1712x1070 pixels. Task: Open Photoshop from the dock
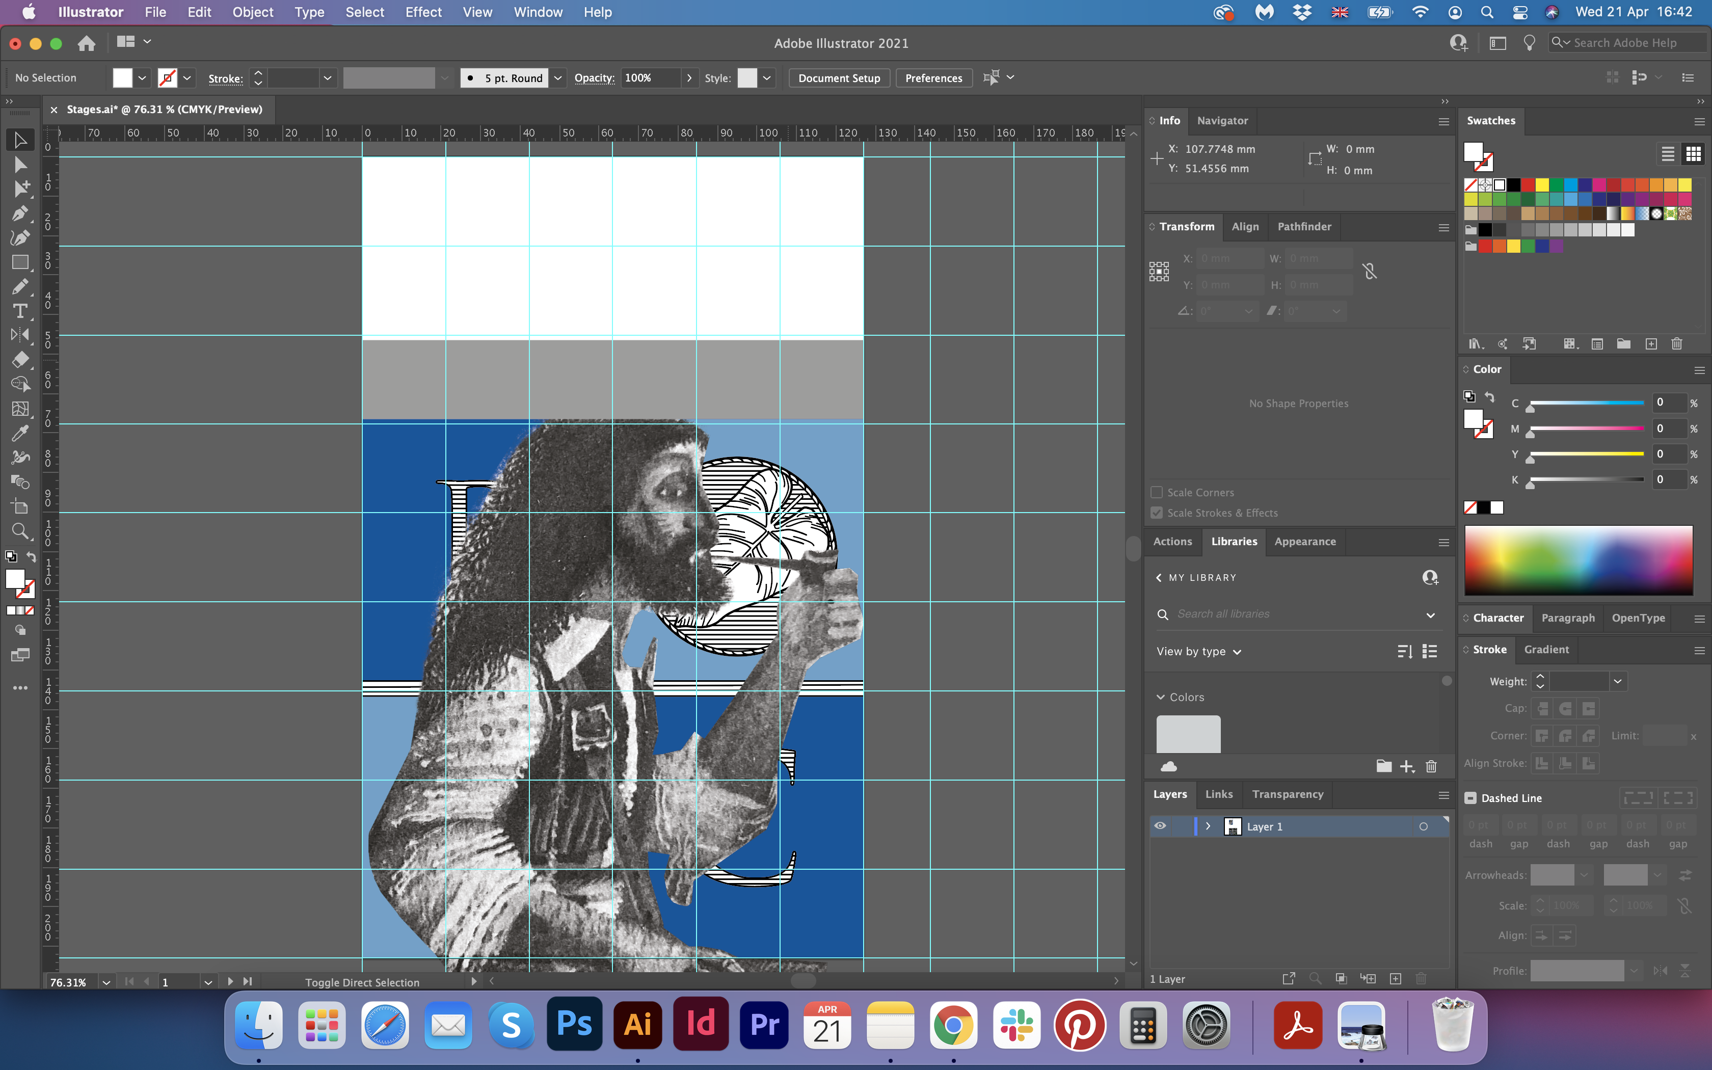pyautogui.click(x=574, y=1024)
